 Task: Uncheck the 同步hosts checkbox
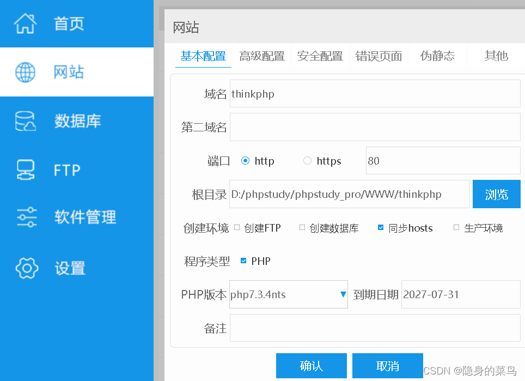[x=381, y=227]
